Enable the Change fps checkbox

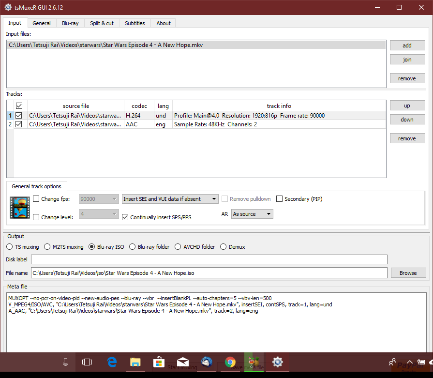(x=36, y=198)
